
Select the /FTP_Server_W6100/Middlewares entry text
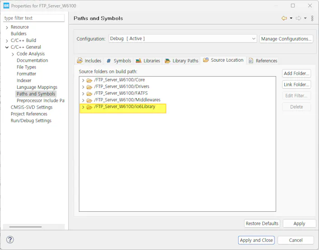tap(127, 100)
